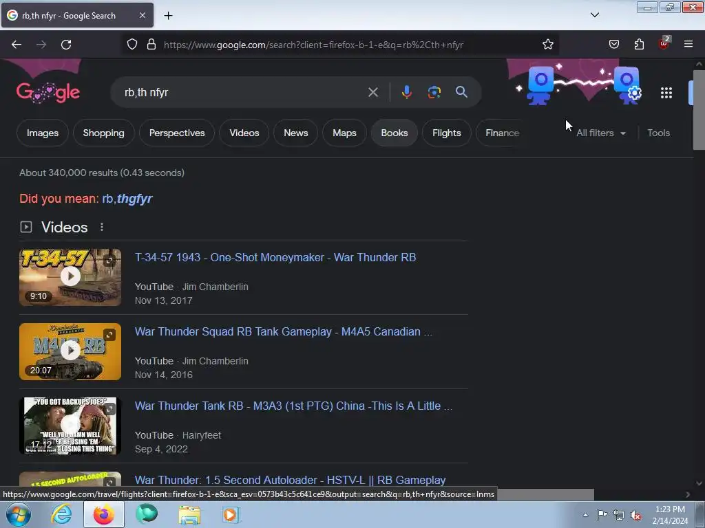Filter results by Shopping
This screenshot has width=705, height=528.
[103, 133]
